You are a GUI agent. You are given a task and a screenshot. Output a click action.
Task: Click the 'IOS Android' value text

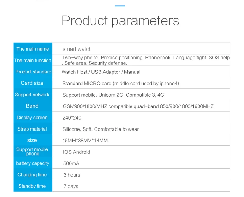coord(77,152)
